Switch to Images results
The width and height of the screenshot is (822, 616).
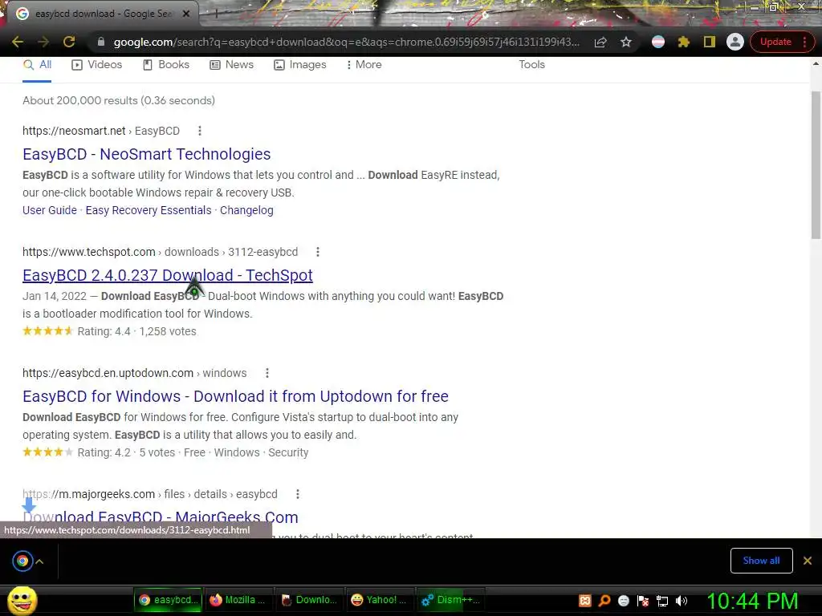pyautogui.click(x=300, y=64)
